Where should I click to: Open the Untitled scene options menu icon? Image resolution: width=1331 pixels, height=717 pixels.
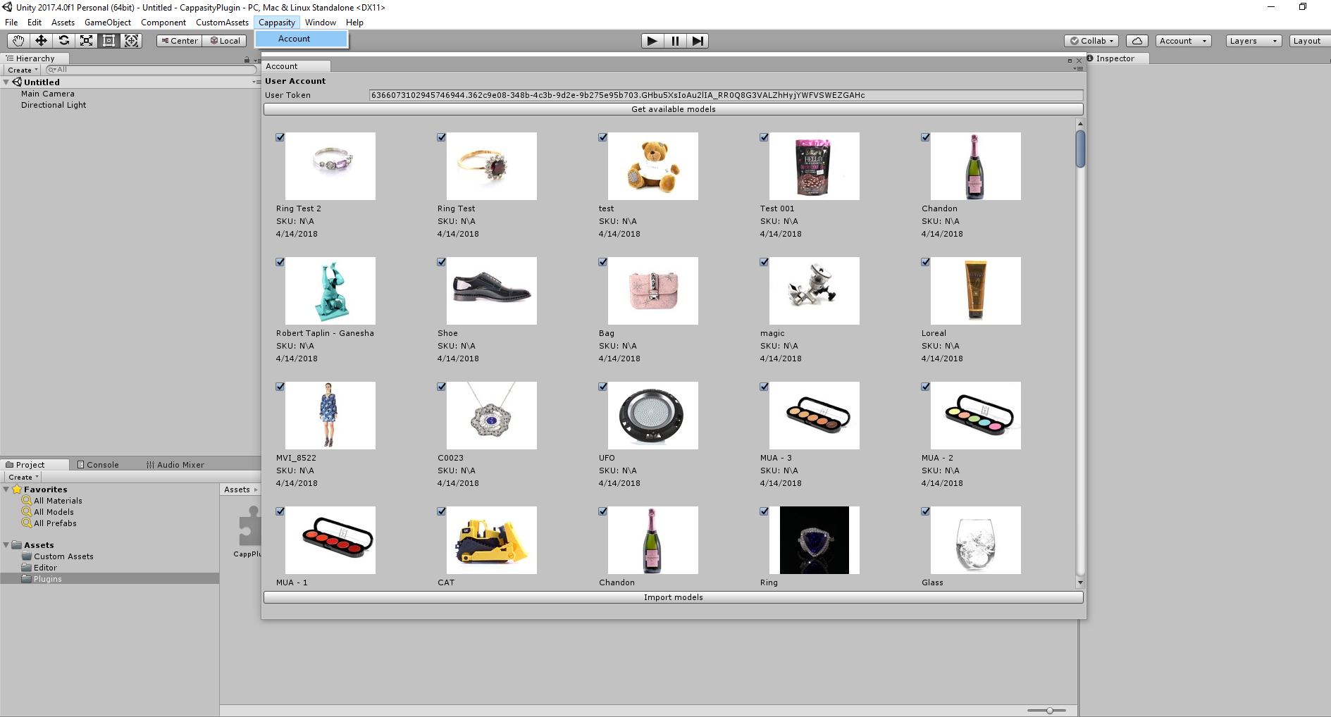[256, 82]
